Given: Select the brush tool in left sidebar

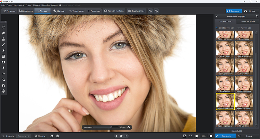Looking at the screenshot, I should (x=3, y=45).
